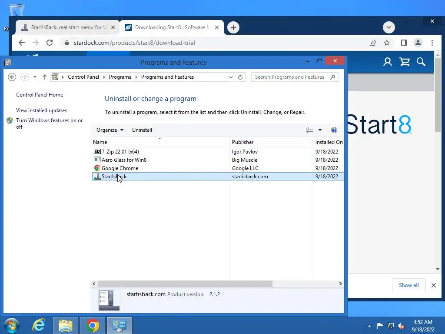The width and height of the screenshot is (445, 334).
Task: Go up one level in Control Panel
Action: pos(45,77)
